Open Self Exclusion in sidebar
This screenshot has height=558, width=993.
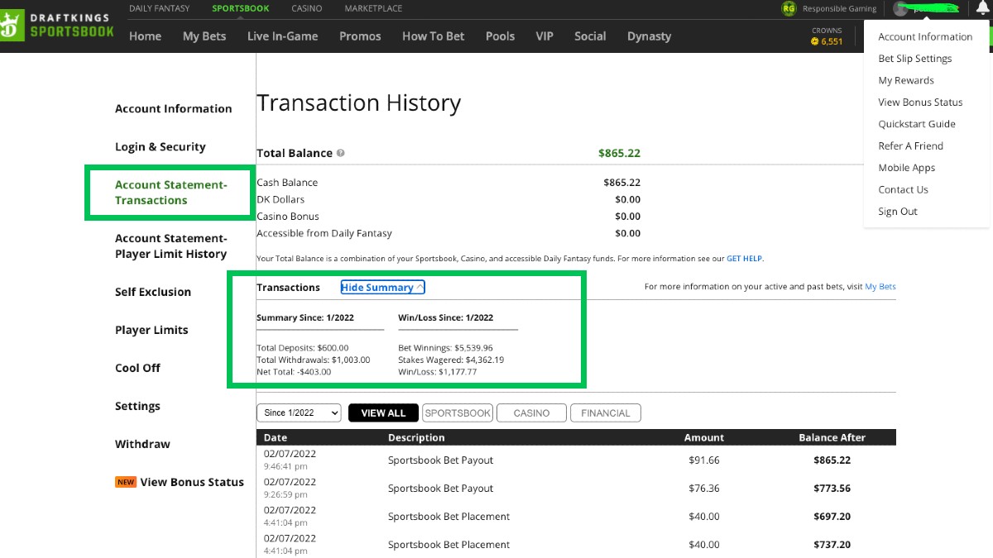[153, 292]
